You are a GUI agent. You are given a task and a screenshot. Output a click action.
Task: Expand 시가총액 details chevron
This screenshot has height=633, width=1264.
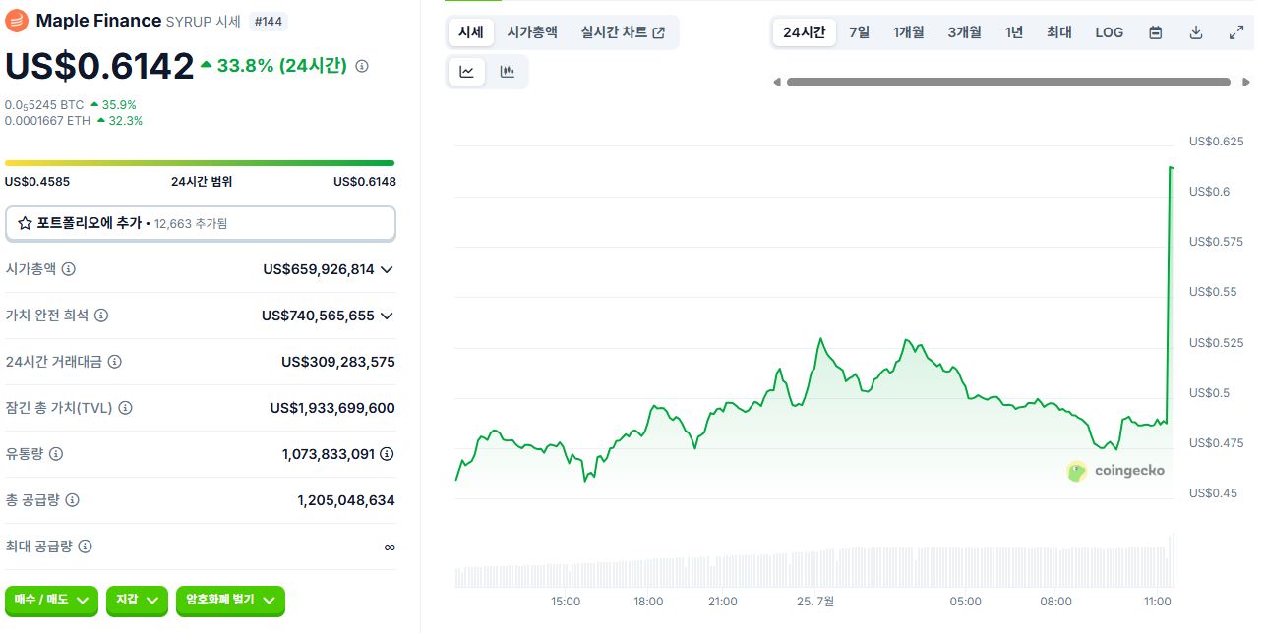click(387, 269)
